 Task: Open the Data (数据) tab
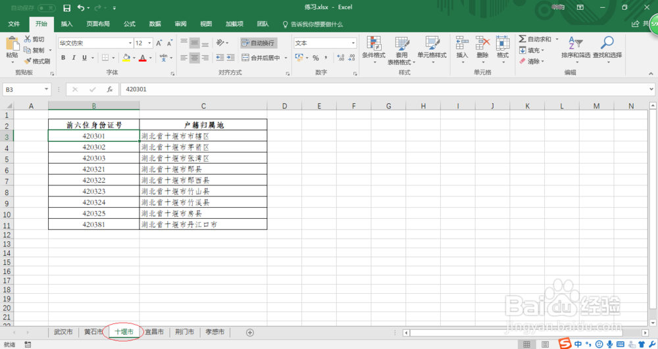pos(155,24)
